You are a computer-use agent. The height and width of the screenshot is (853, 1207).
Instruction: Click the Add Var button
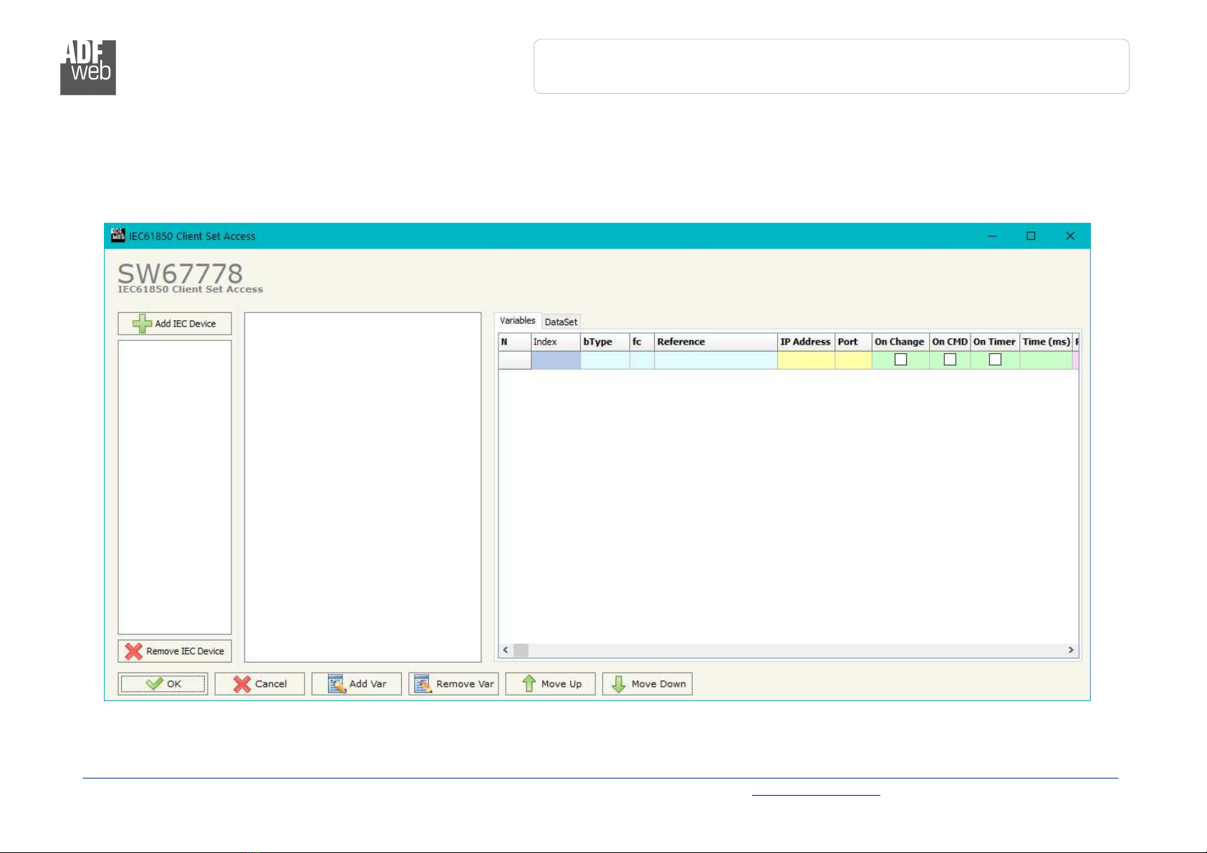pyautogui.click(x=357, y=684)
